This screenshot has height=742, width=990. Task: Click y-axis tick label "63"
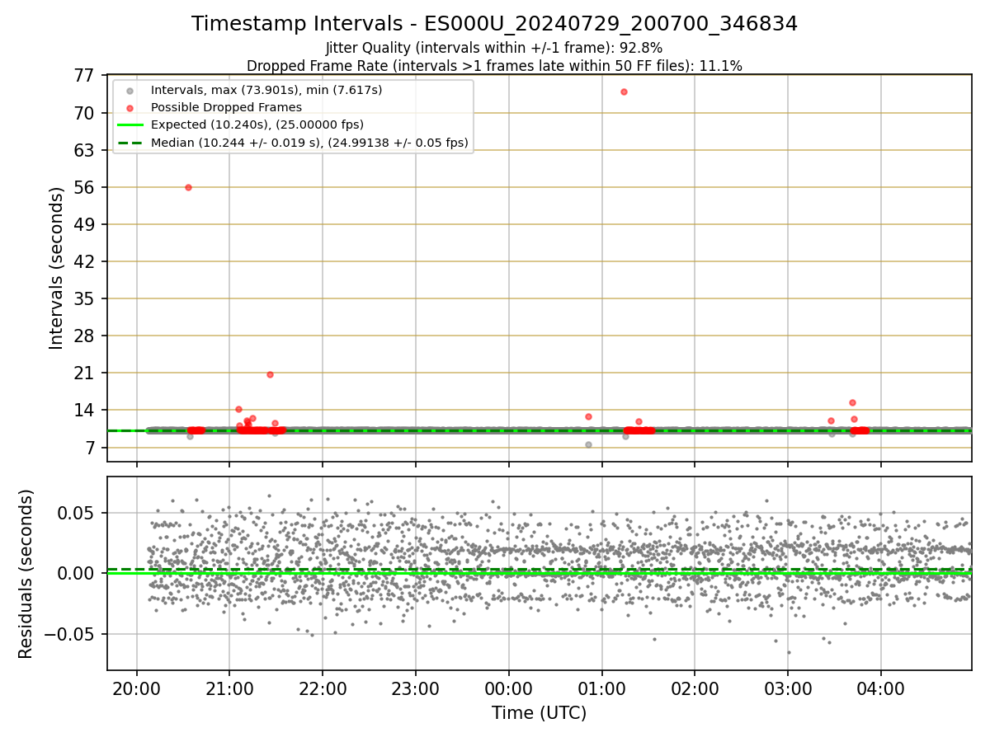click(84, 150)
